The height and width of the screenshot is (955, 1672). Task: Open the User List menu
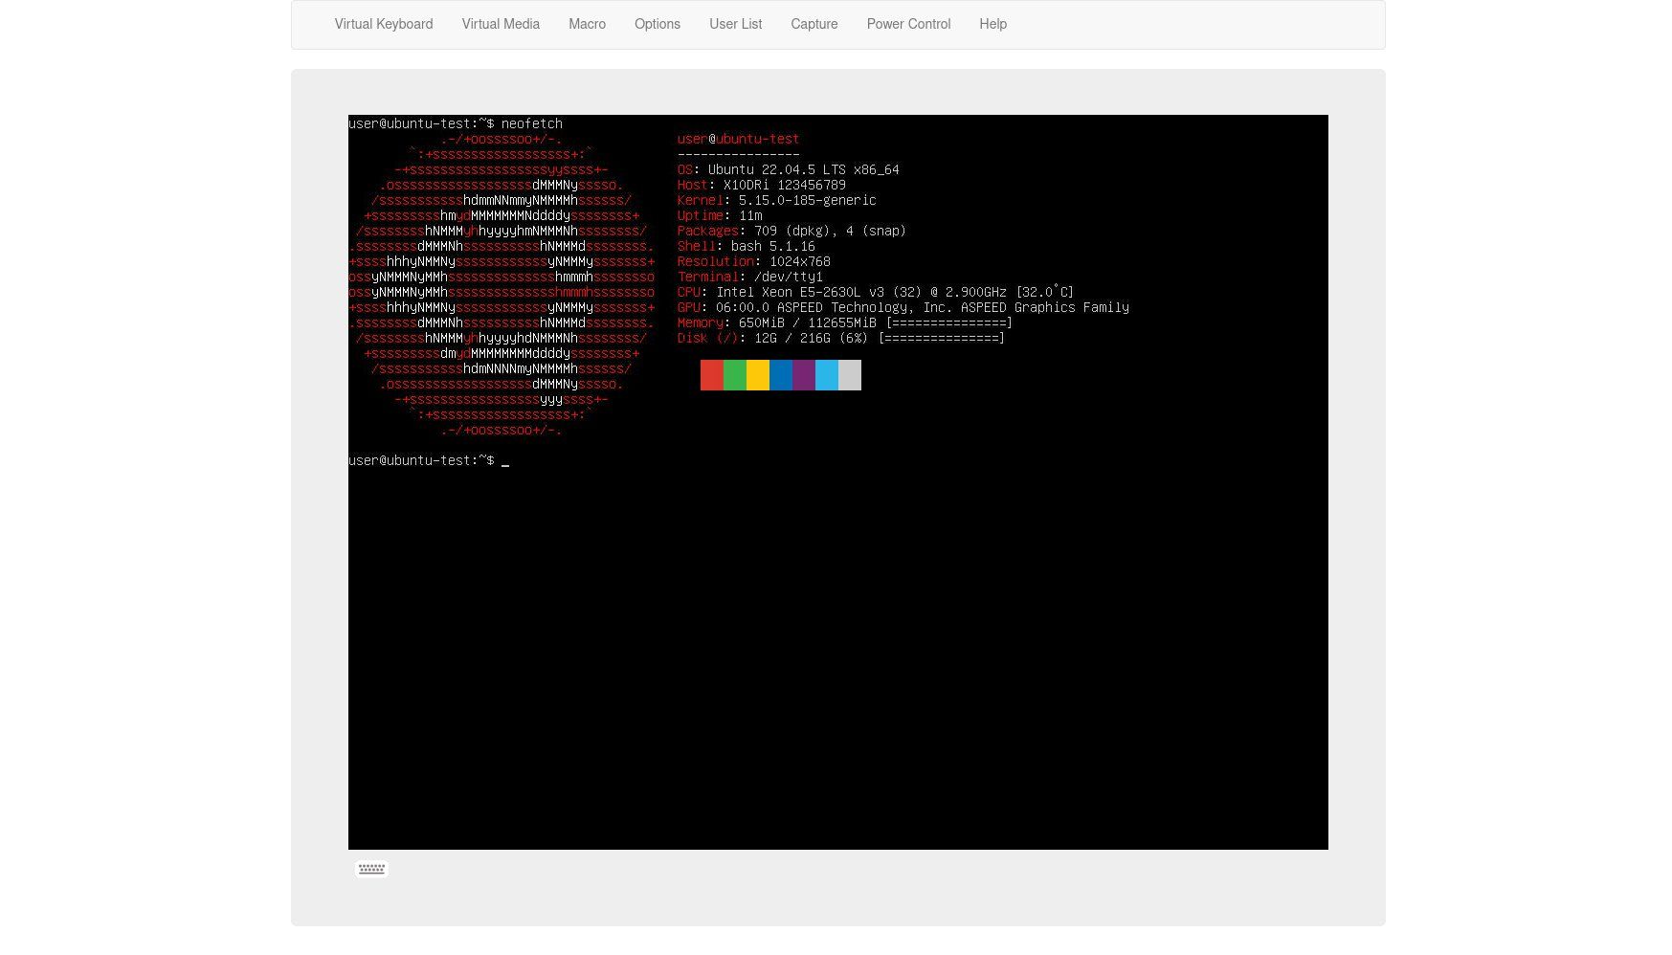click(736, 24)
